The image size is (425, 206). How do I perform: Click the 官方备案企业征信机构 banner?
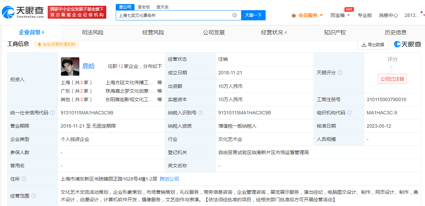point(77,12)
